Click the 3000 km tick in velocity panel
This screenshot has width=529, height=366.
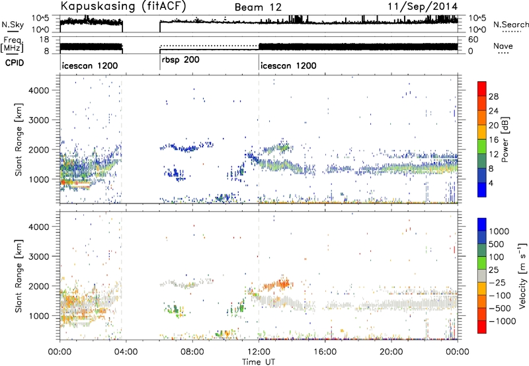pyautogui.click(x=39, y=256)
